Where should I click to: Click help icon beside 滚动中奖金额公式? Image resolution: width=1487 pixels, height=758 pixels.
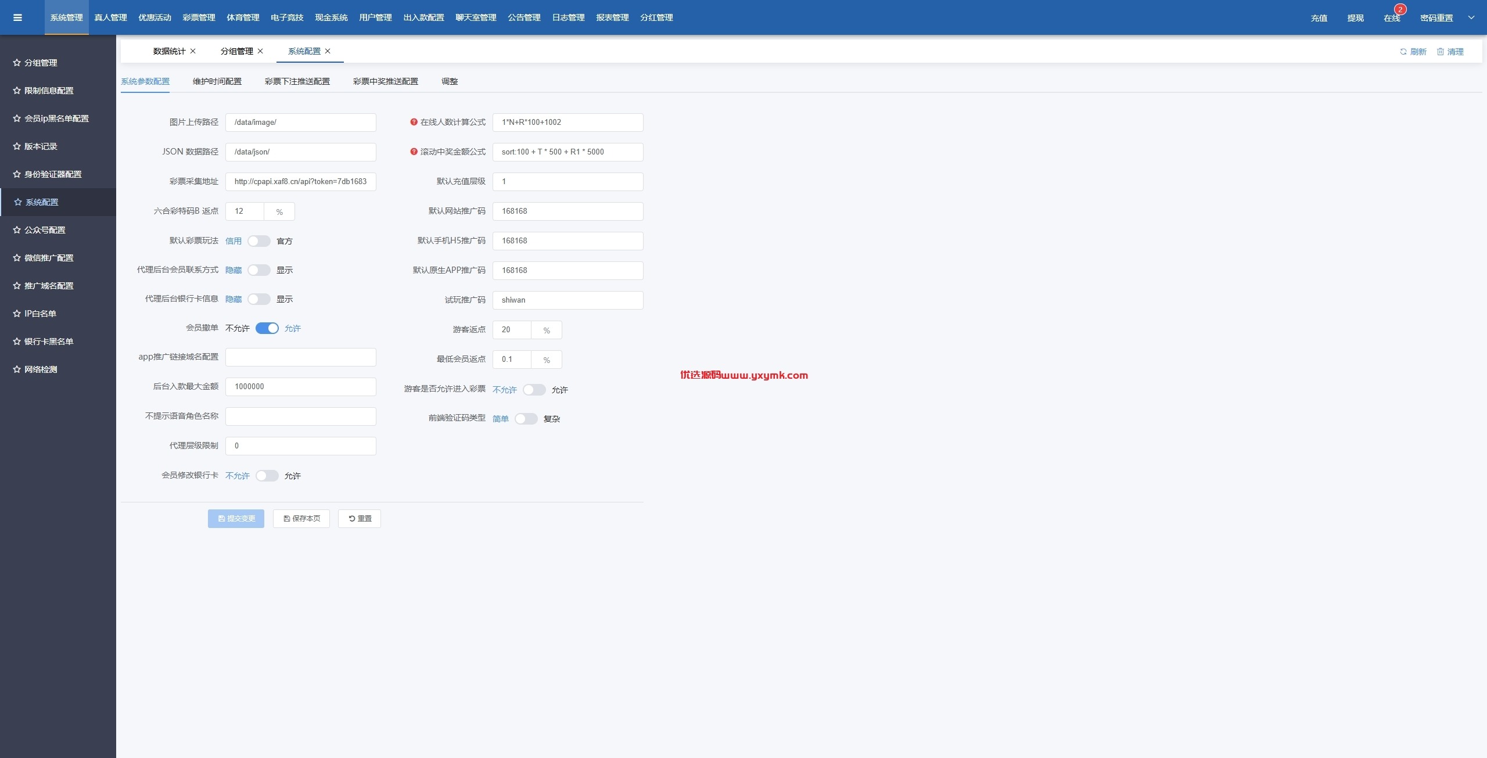click(414, 152)
